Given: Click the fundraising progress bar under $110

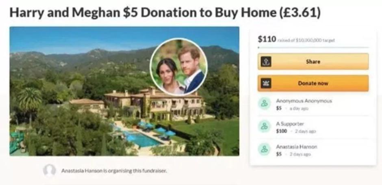Looking at the screenshot, I should tap(313, 47).
